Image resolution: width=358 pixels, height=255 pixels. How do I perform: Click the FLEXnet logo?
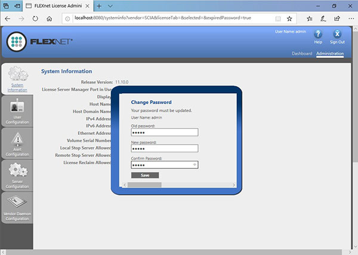(39, 42)
